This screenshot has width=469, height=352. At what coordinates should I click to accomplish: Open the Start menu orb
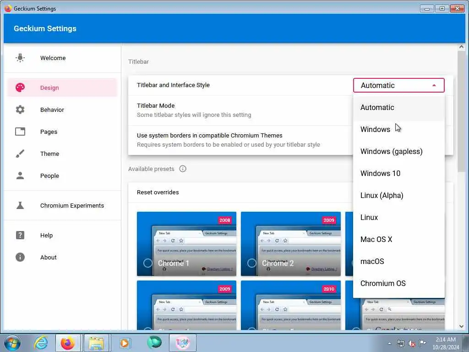click(x=12, y=343)
